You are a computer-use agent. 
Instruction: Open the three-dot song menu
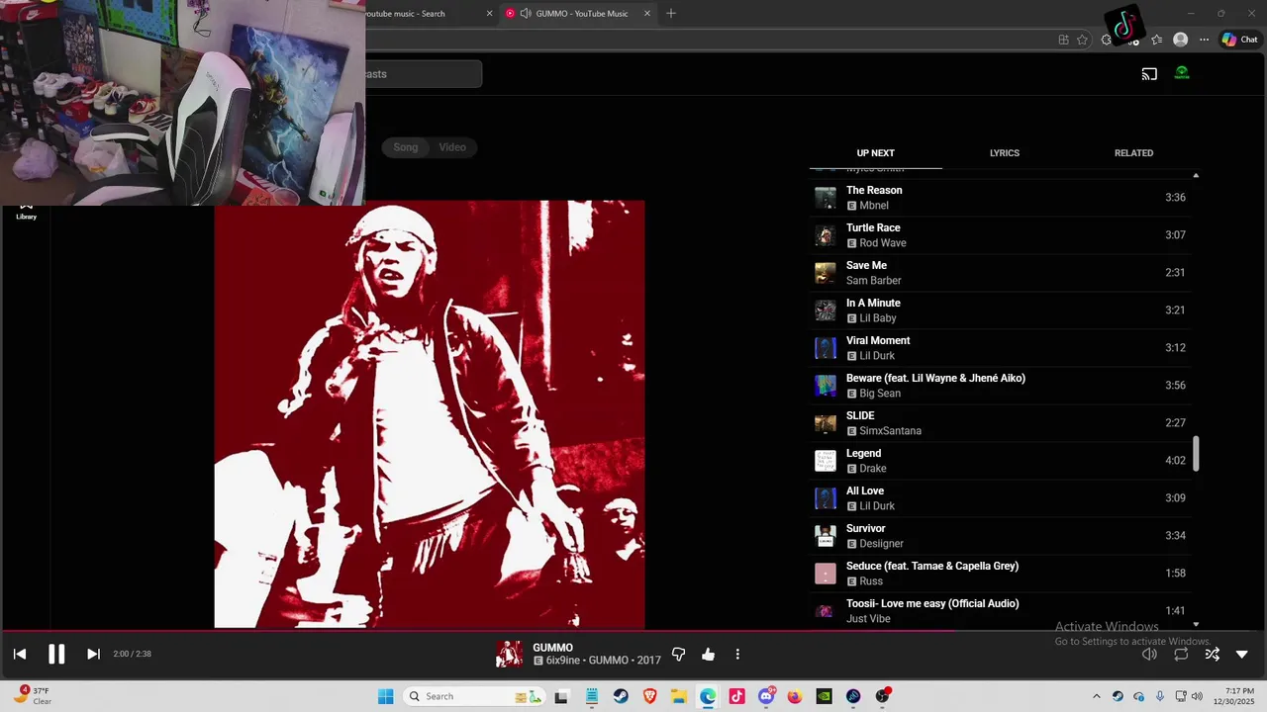tap(737, 654)
